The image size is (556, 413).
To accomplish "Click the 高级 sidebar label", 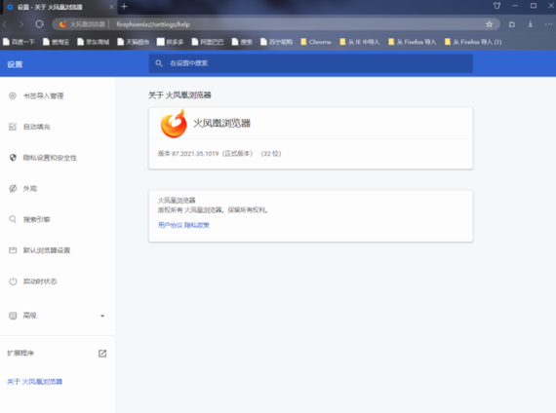I will click(x=30, y=316).
